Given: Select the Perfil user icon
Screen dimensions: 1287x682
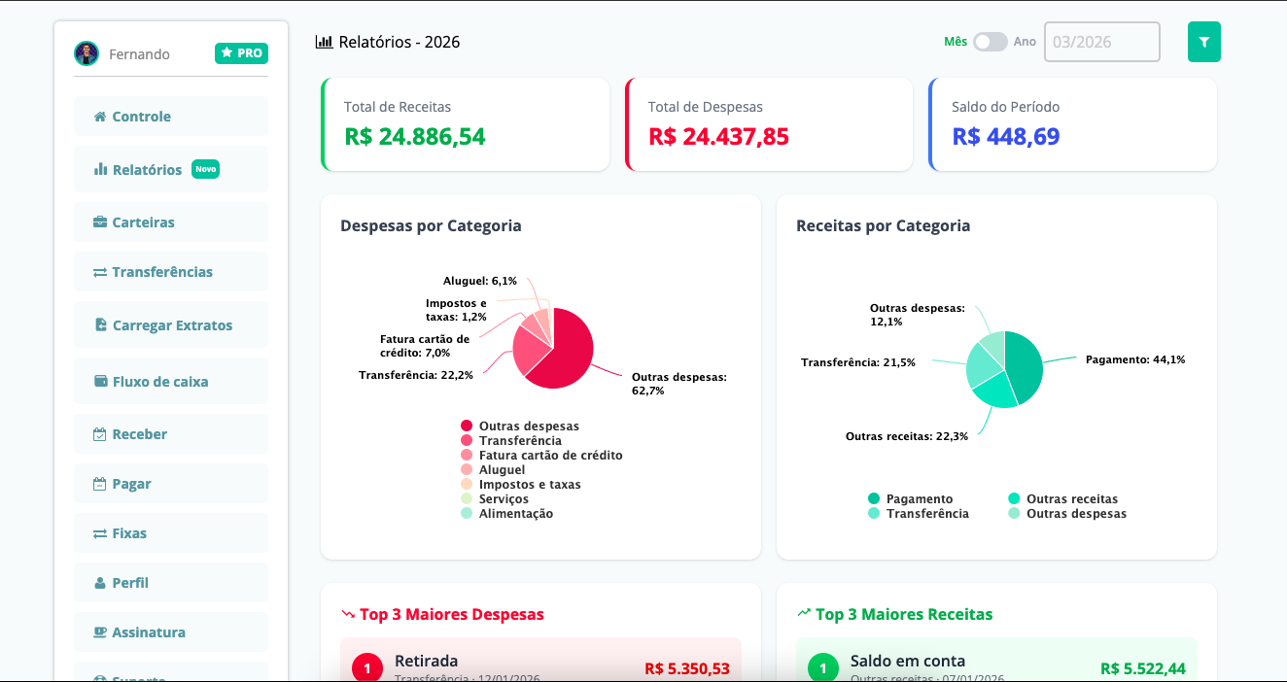Looking at the screenshot, I should point(99,582).
